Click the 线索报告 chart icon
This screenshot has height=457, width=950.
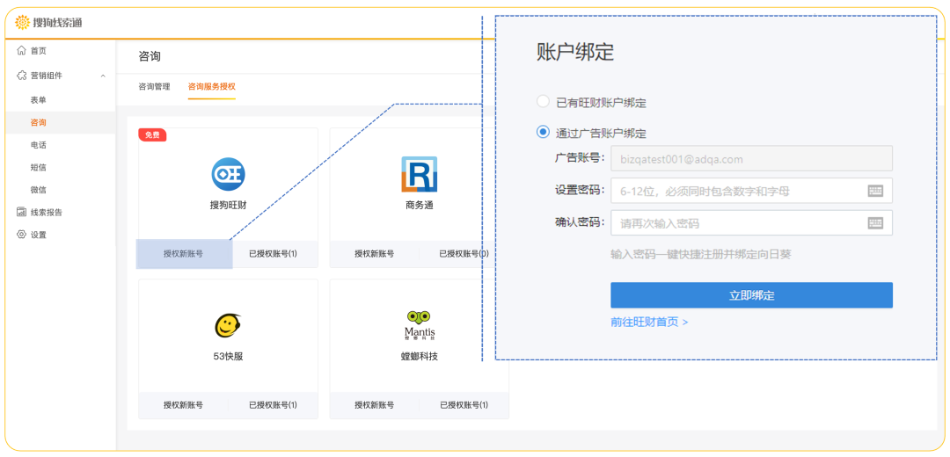pyautogui.click(x=22, y=213)
